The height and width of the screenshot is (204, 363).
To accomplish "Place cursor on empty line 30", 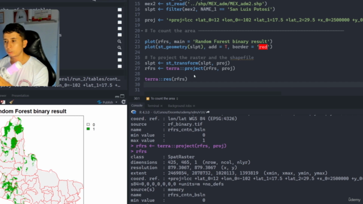I will click(x=254, y=84).
